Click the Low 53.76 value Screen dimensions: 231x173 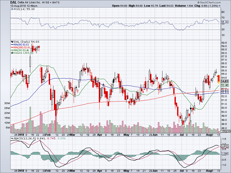coord(151,6)
